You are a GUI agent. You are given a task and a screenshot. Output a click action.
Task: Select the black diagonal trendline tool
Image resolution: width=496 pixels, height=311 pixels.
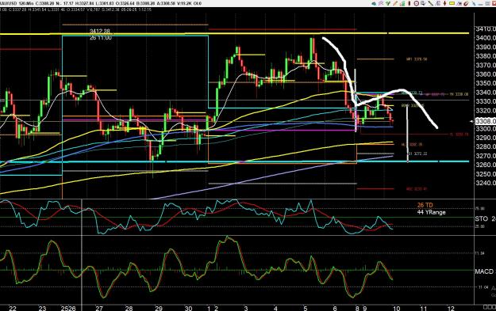[x=430, y=3]
